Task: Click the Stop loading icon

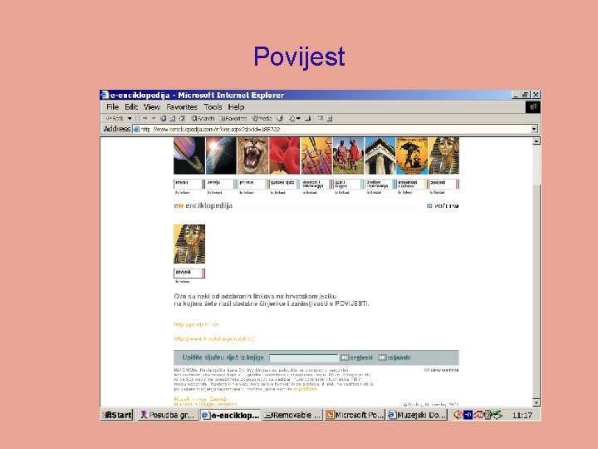Action: click(x=164, y=118)
